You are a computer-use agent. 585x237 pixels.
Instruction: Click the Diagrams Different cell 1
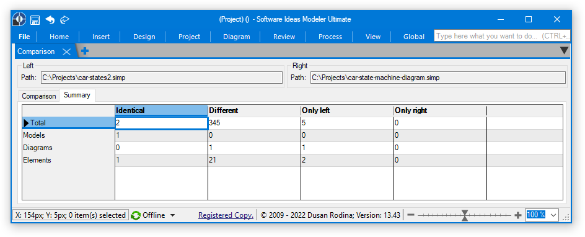pyautogui.click(x=254, y=148)
